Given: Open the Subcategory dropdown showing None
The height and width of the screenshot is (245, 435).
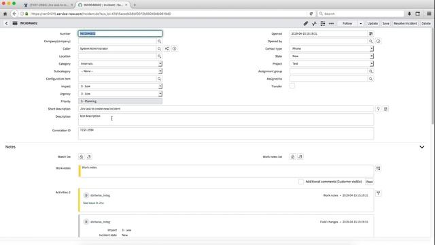Looking at the screenshot, I should tap(120, 71).
